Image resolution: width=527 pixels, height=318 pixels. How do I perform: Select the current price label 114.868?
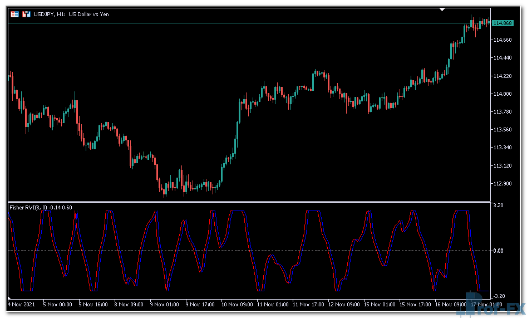click(503, 23)
